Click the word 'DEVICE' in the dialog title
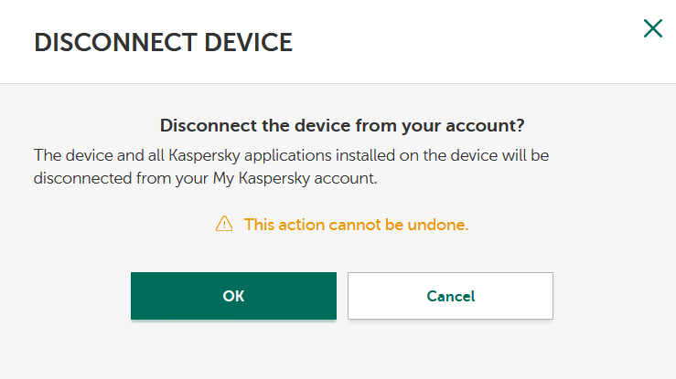The width and height of the screenshot is (676, 379). pyautogui.click(x=248, y=43)
